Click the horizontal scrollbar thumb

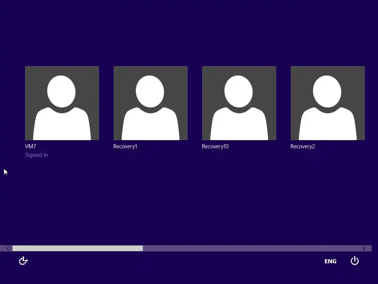(x=78, y=248)
